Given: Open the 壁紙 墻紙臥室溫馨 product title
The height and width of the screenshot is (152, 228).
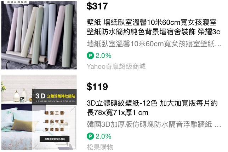Looking at the screenshot, I should [x=153, y=27].
